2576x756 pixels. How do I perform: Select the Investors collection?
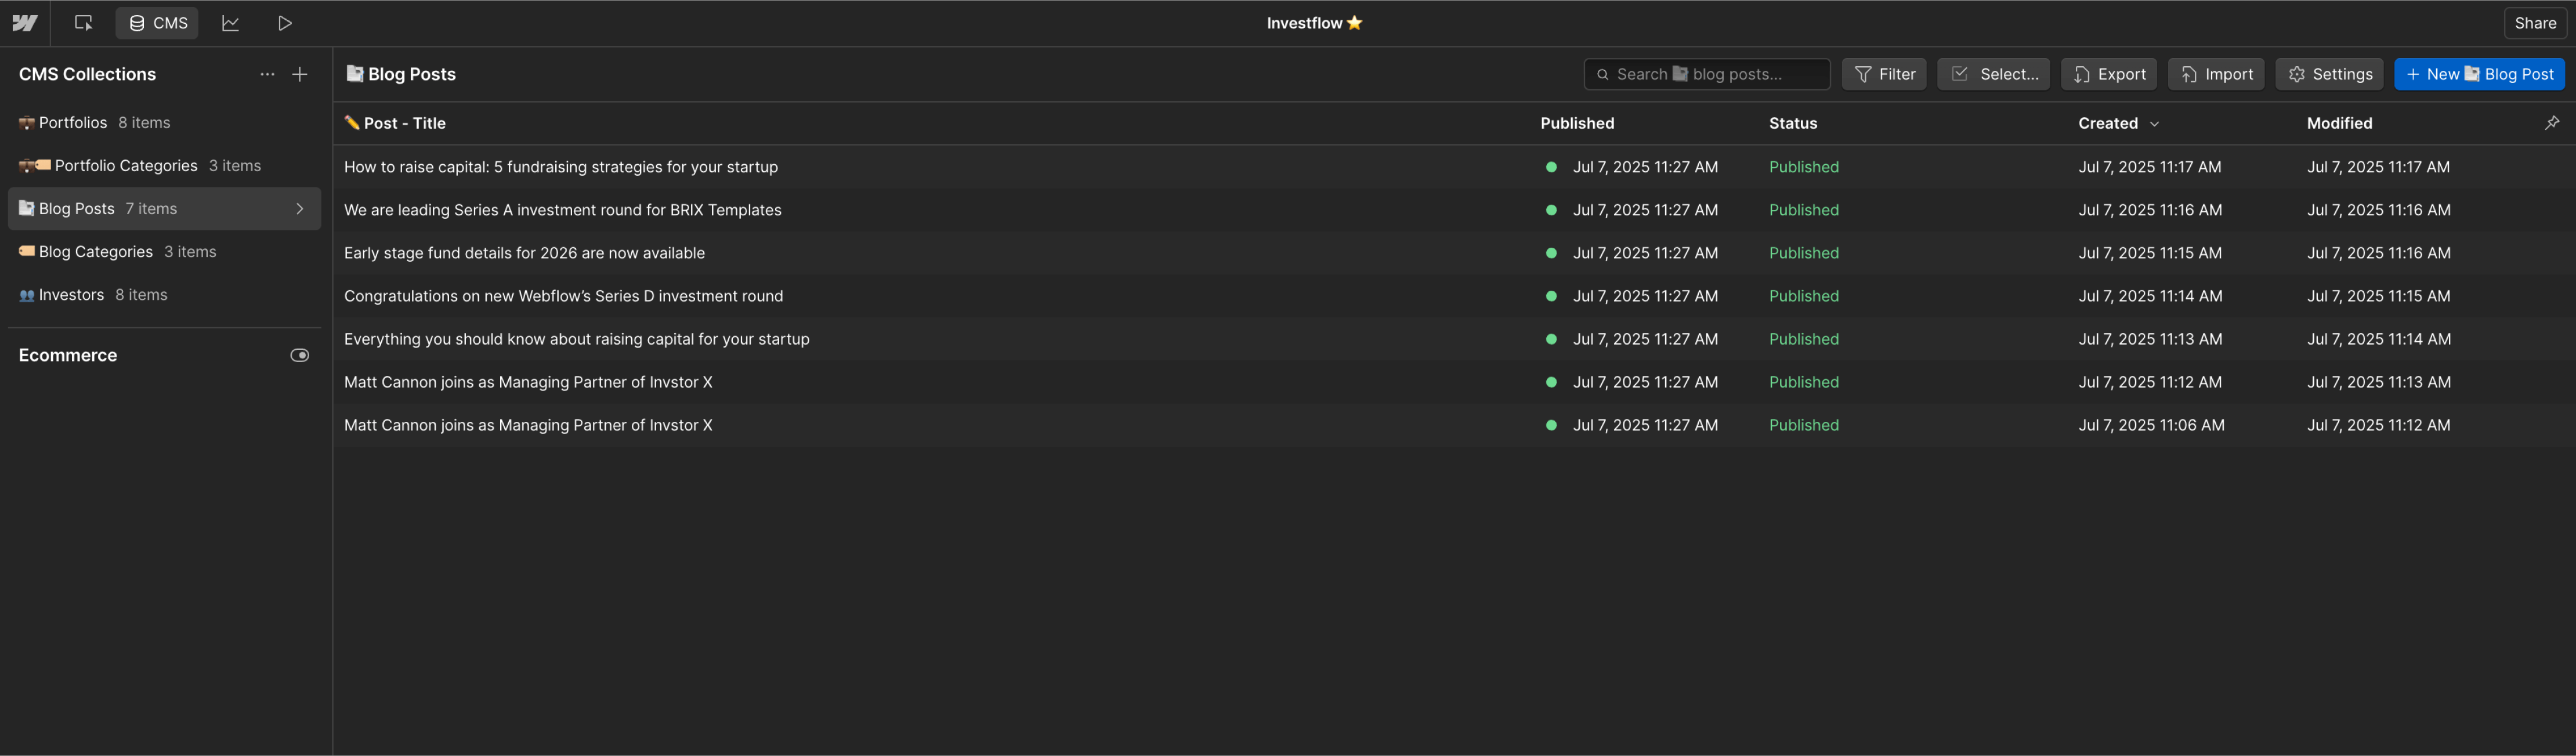pos(70,294)
